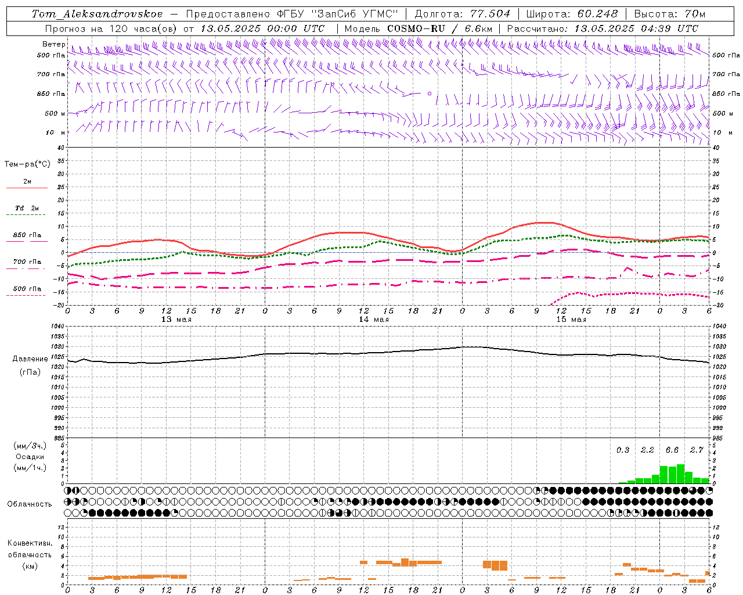Click the "2.7" precipitation total

point(697,450)
